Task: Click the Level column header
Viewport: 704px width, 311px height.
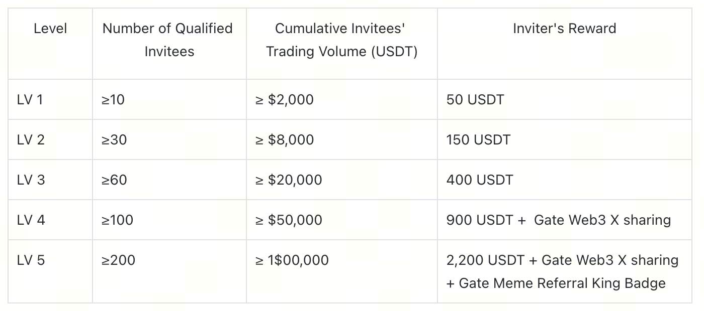Action: coord(50,29)
